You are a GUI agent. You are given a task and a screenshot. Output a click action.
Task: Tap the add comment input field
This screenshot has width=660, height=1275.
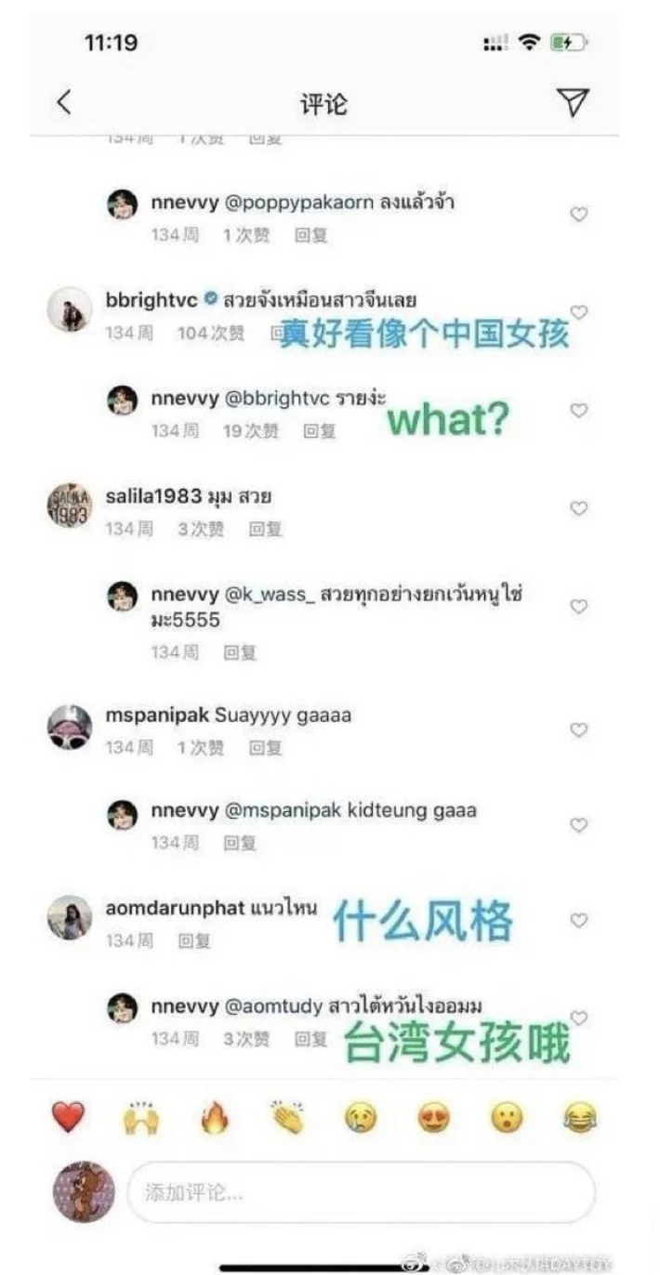pos(361,1192)
